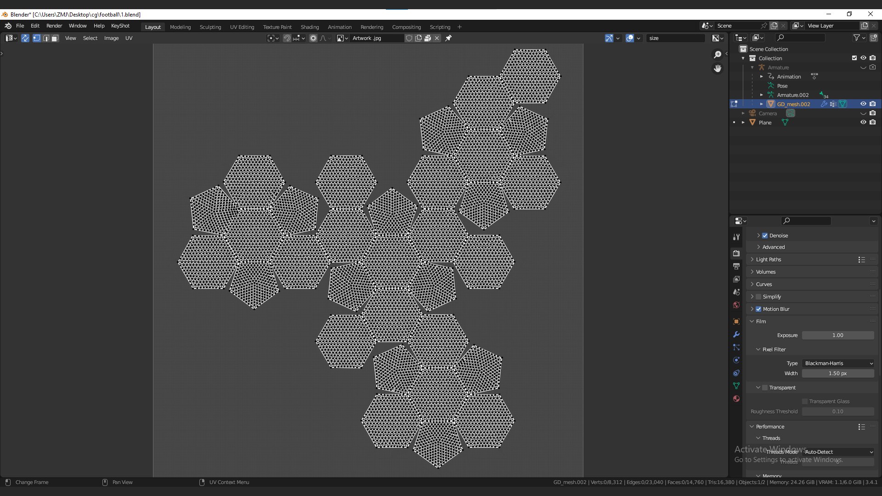Open the Material properties tab
The height and width of the screenshot is (496, 882).
coord(736,399)
